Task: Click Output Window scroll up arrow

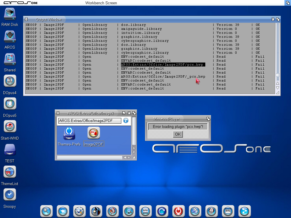Action: (x=278, y=83)
